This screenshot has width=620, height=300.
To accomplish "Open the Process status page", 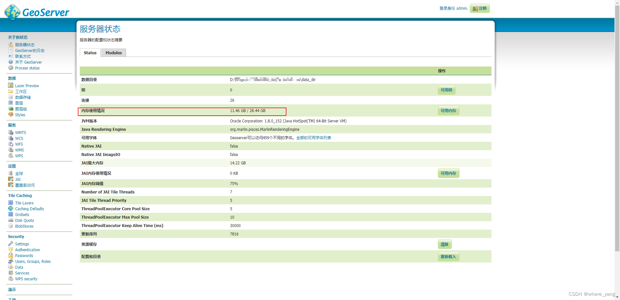I will (x=27, y=68).
